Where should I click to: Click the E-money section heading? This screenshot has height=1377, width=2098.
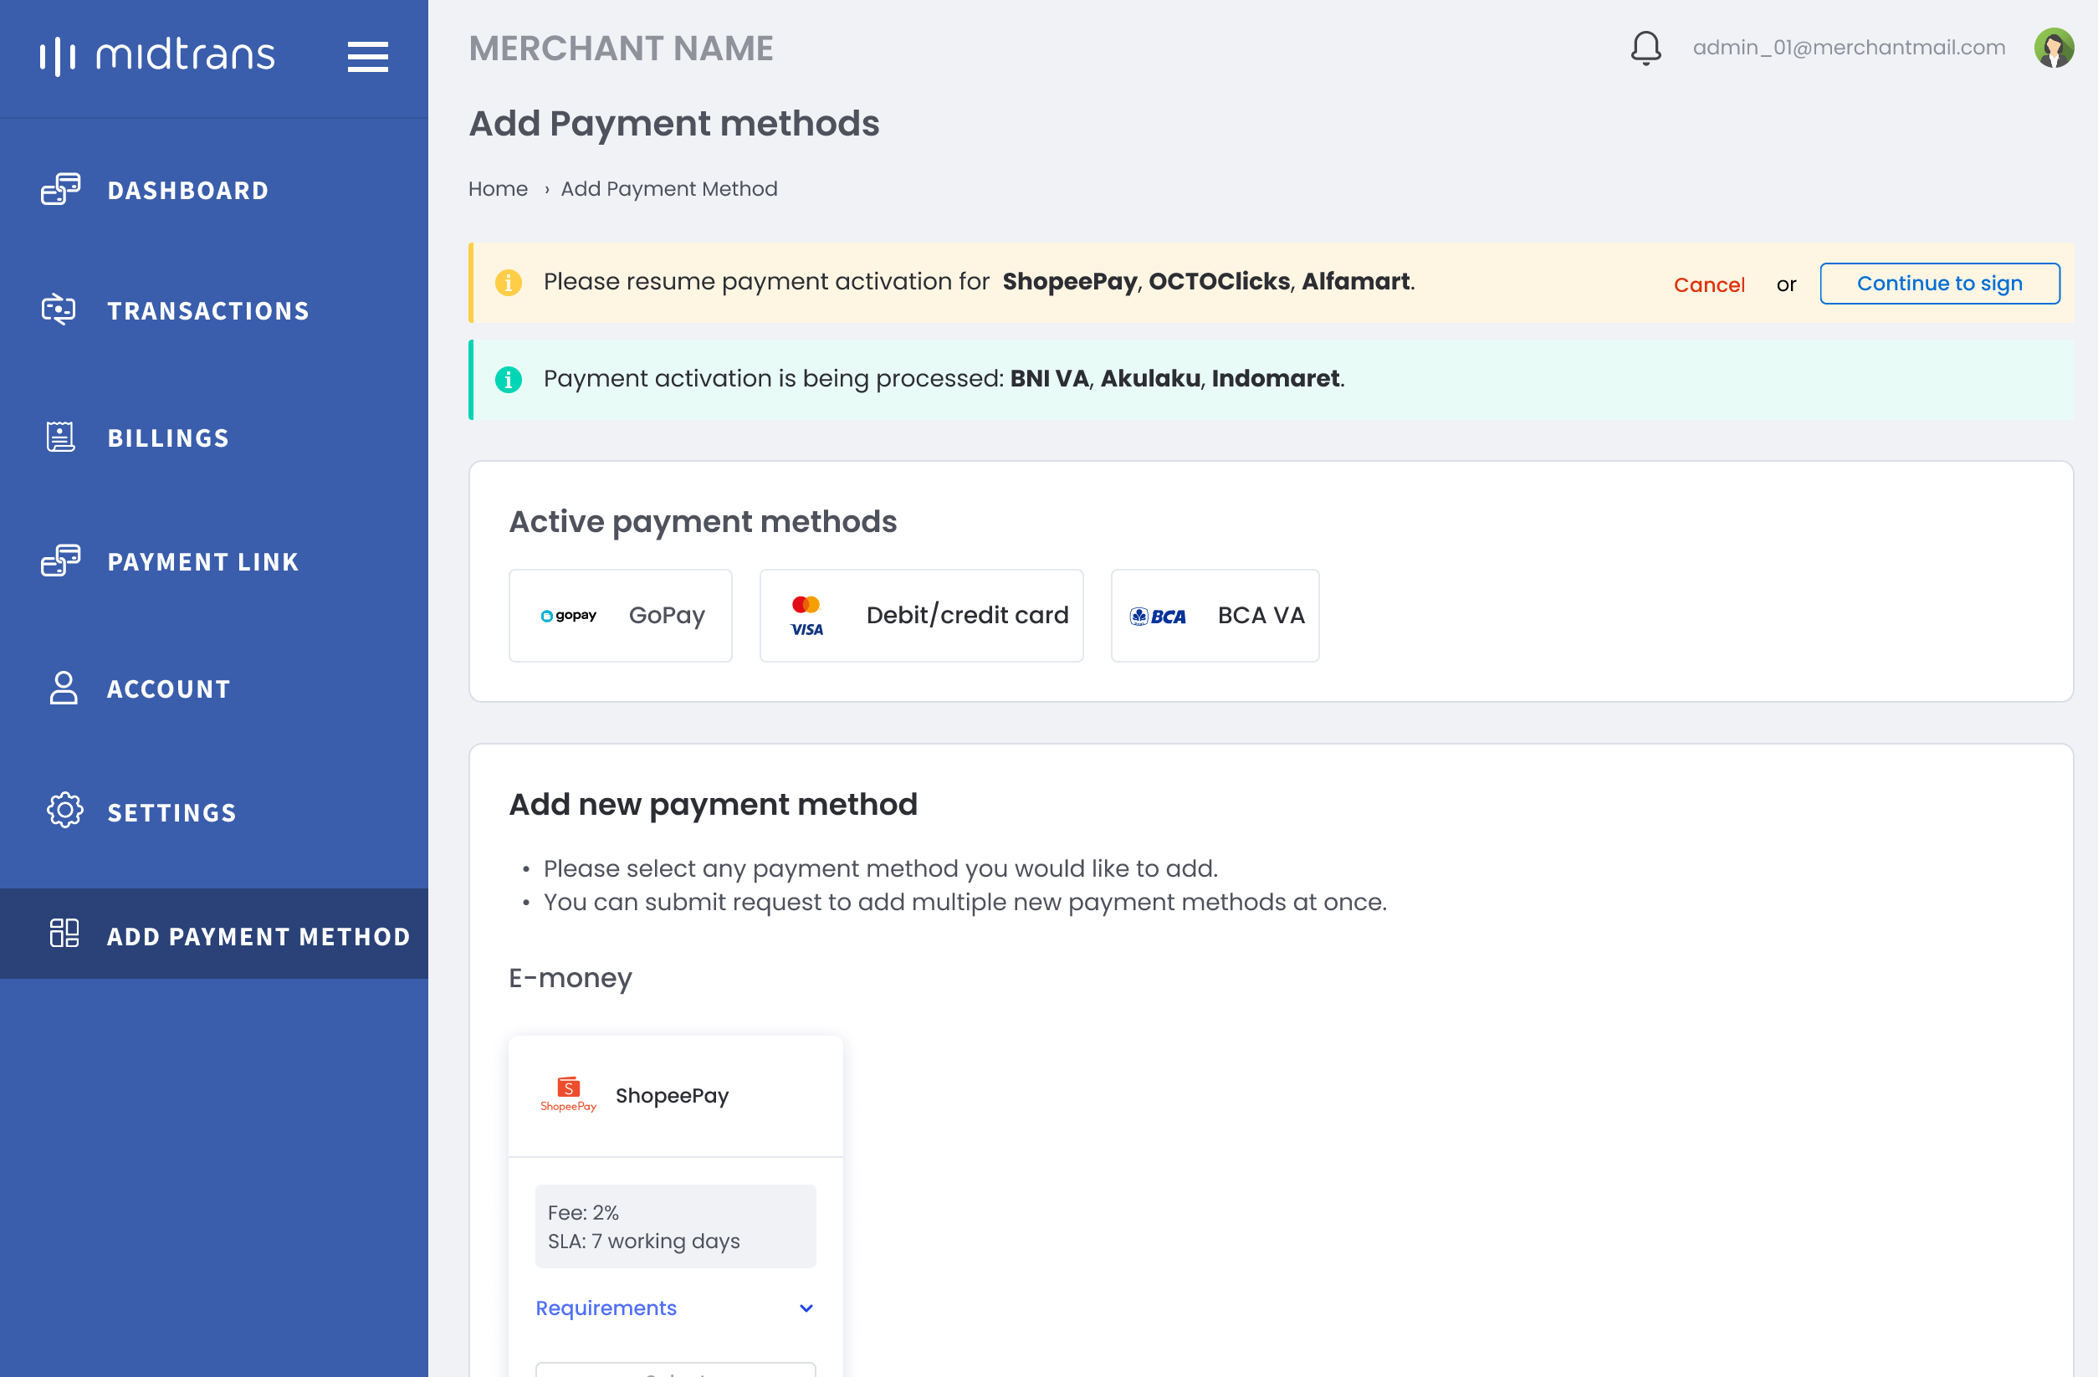pos(571,978)
